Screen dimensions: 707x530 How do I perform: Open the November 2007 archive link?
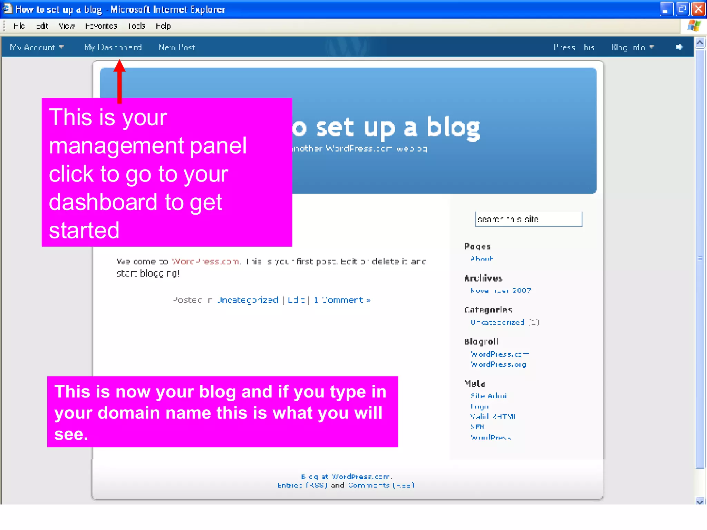501,290
